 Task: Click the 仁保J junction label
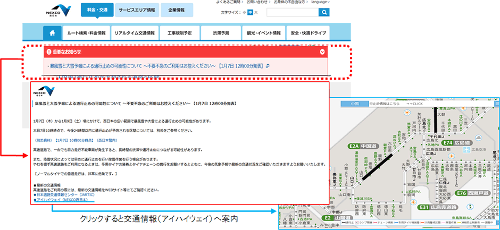coord(444,183)
